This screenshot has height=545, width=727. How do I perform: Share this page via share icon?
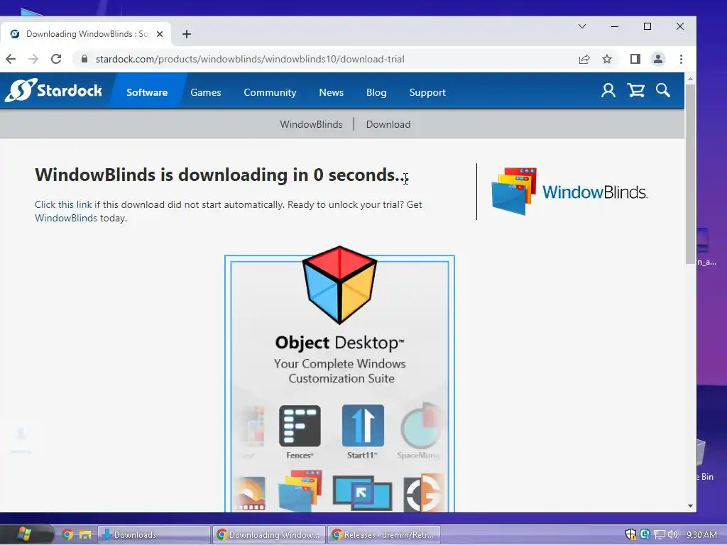[584, 59]
